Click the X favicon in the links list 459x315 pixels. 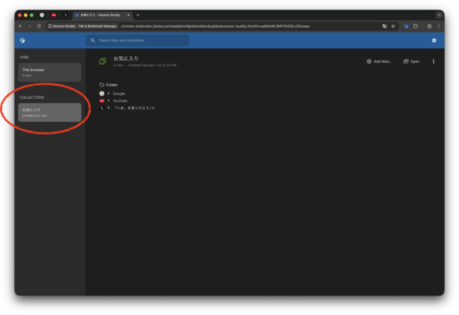coord(102,108)
